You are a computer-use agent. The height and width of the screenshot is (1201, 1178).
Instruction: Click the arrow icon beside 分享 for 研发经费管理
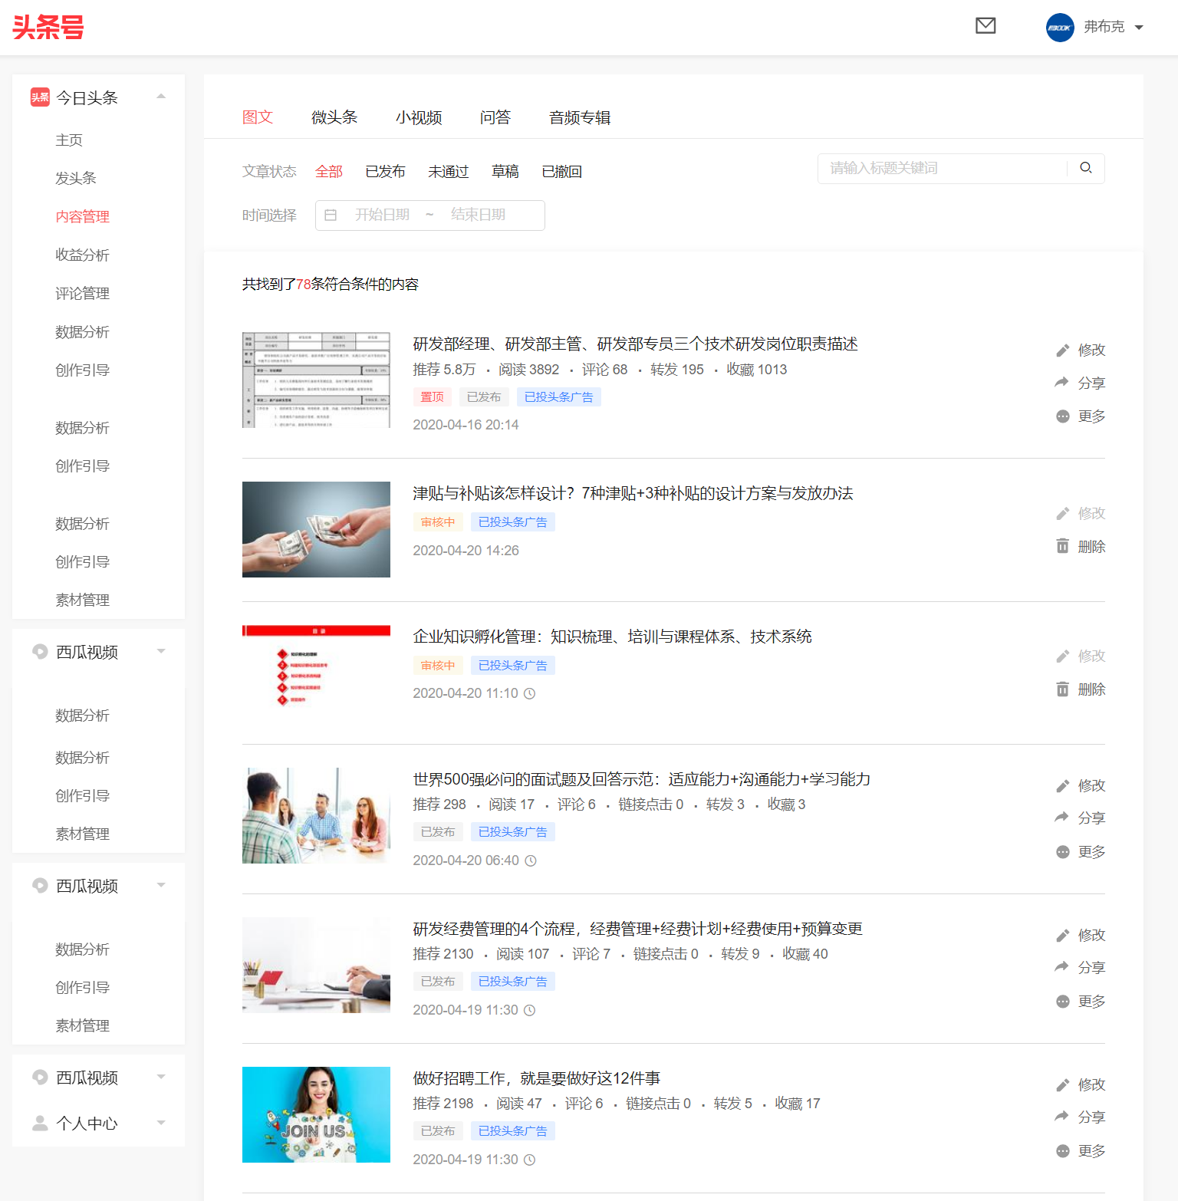[1062, 967]
